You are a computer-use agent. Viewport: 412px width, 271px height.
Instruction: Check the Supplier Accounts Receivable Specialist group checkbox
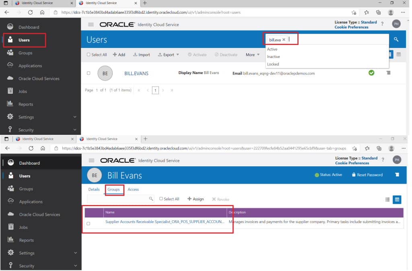pos(88,223)
